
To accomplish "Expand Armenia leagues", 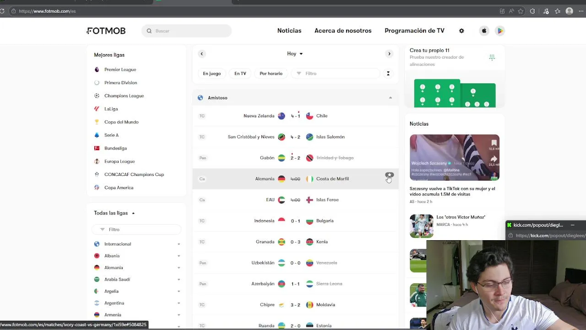I will (179, 315).
